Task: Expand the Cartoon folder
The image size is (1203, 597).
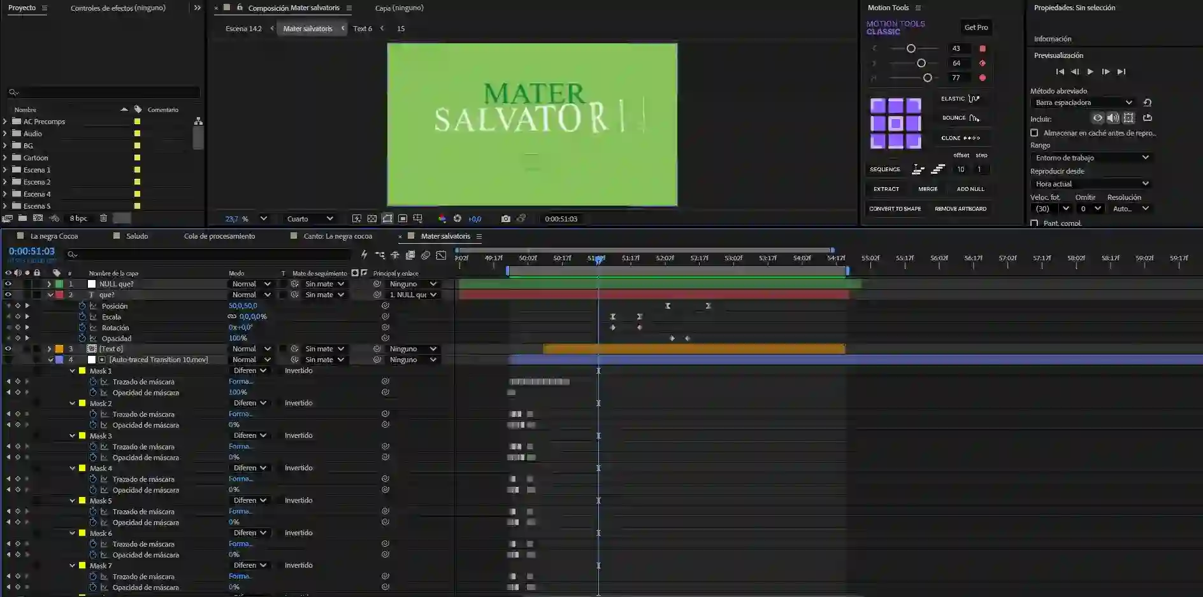Action: 5,158
